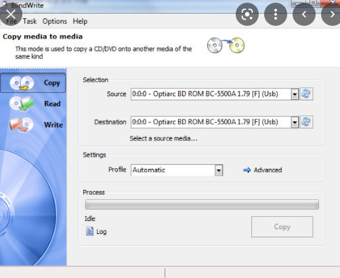
Task: Click the large Copy button
Action: tap(282, 226)
